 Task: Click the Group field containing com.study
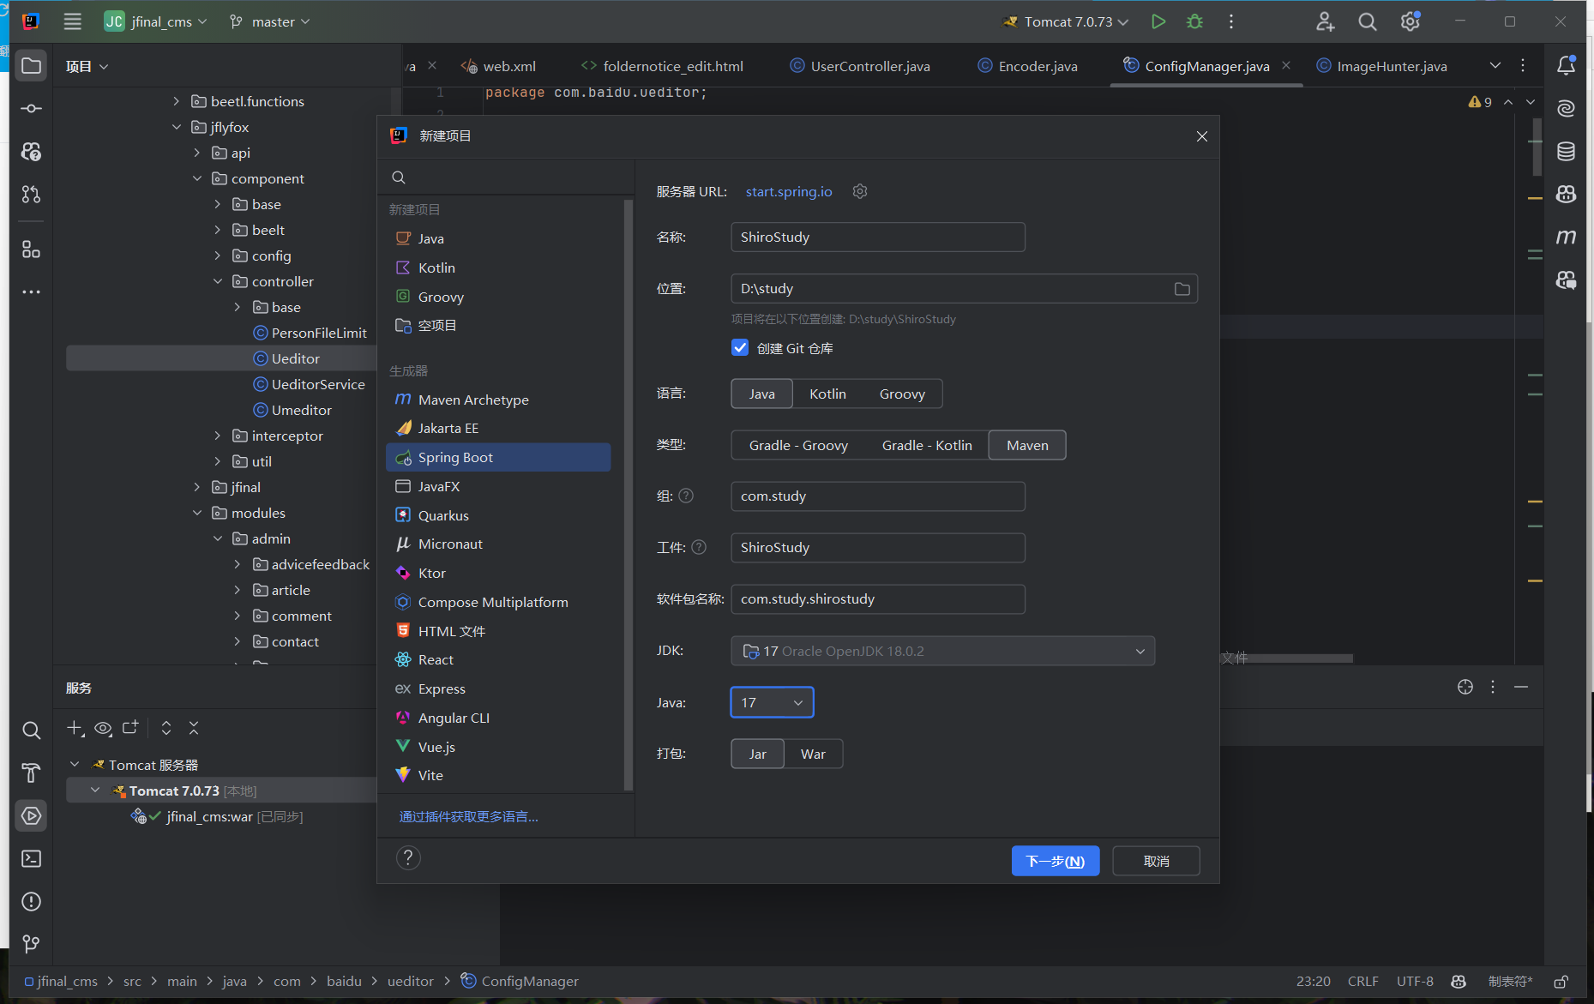coord(877,496)
